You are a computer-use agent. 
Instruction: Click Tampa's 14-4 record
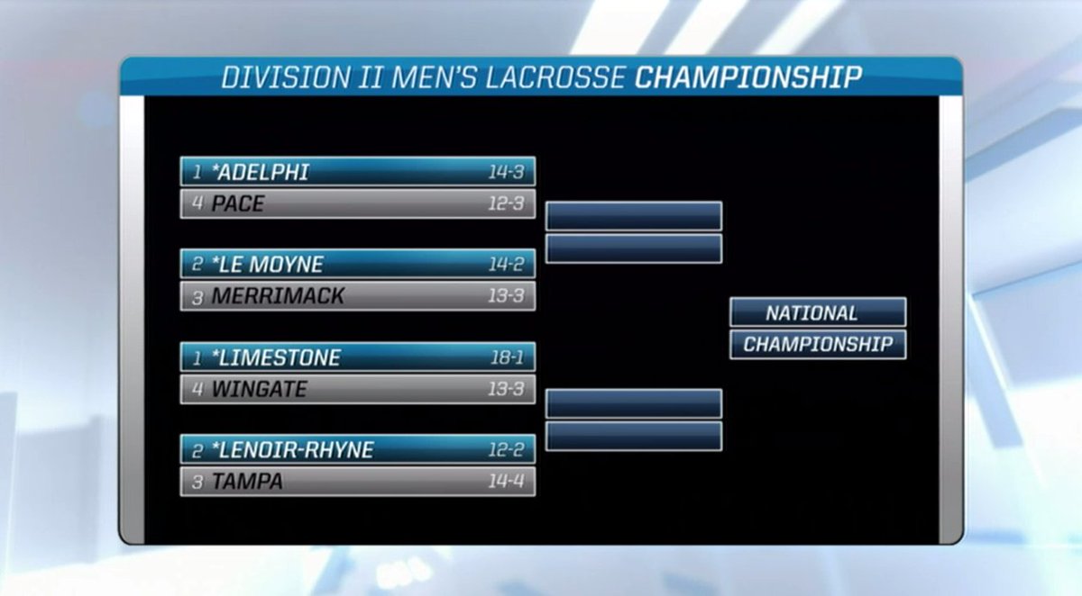(x=506, y=482)
